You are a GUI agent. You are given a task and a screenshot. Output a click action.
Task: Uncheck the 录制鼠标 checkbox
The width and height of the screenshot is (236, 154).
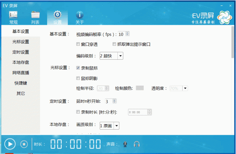(78, 68)
